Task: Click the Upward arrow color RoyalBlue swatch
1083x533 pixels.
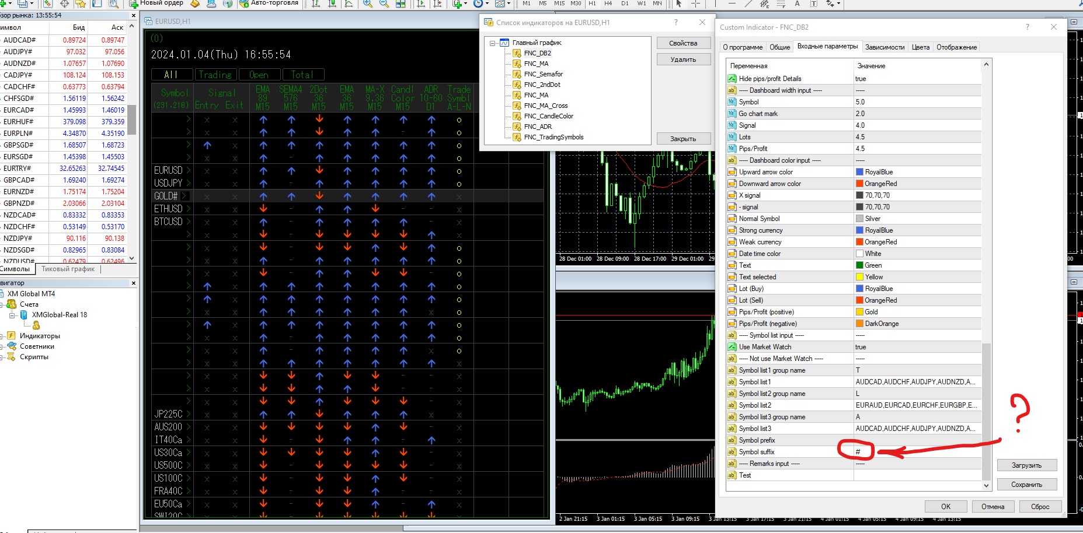Action: [859, 172]
